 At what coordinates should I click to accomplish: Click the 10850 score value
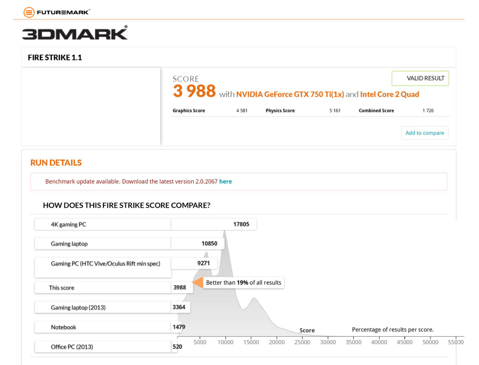point(209,244)
